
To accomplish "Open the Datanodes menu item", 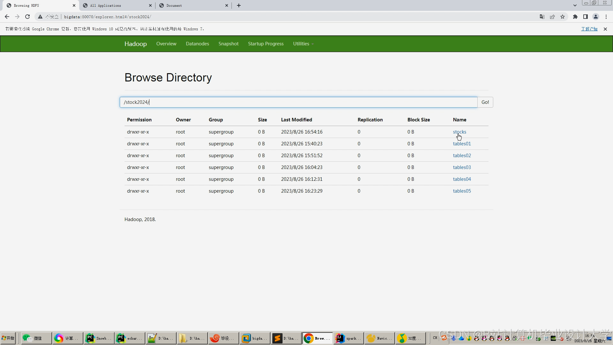I will (197, 44).
